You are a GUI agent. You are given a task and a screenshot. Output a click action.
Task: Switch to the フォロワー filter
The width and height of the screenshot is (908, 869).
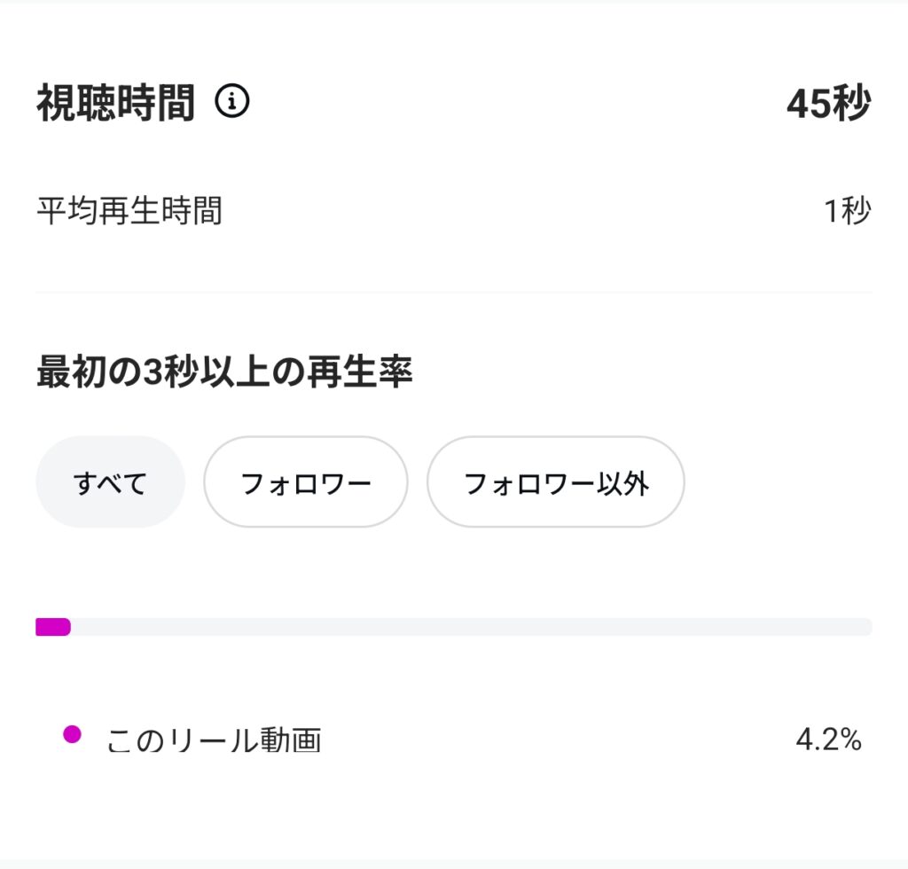306,482
